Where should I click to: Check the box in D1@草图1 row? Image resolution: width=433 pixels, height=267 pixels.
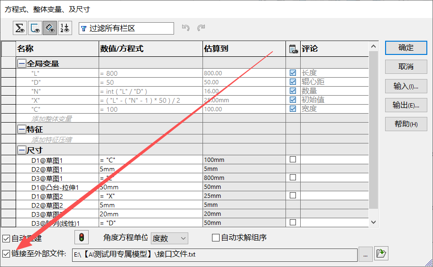[293, 160]
